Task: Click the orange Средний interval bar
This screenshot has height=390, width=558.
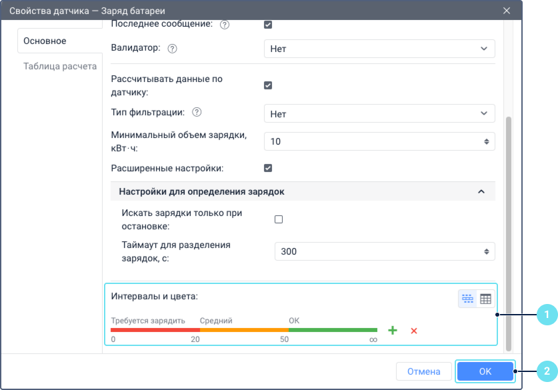Action: (x=244, y=329)
